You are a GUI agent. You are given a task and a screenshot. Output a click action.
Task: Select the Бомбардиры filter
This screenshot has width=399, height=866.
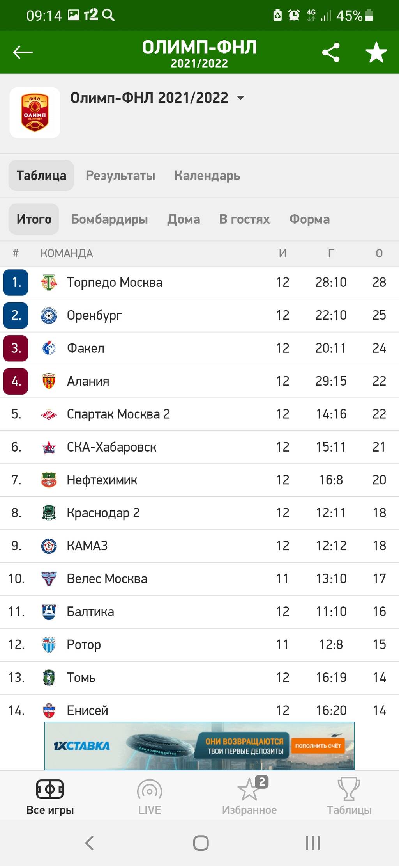pyautogui.click(x=109, y=219)
